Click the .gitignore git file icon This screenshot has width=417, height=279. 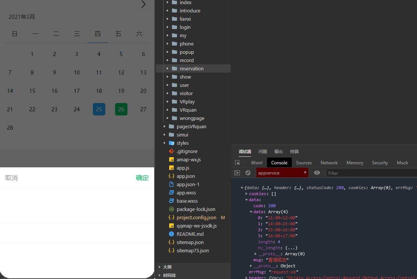tap(171, 151)
